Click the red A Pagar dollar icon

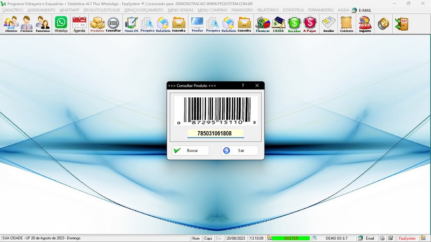pyautogui.click(x=310, y=24)
